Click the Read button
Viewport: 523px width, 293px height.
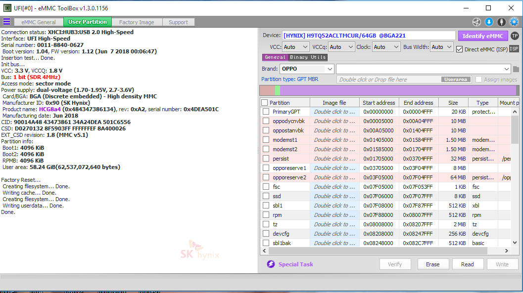coord(467,264)
